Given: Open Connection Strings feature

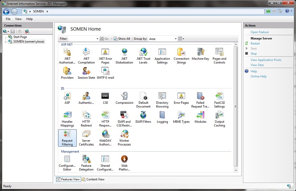Looking at the screenshot, I should 181,56.
